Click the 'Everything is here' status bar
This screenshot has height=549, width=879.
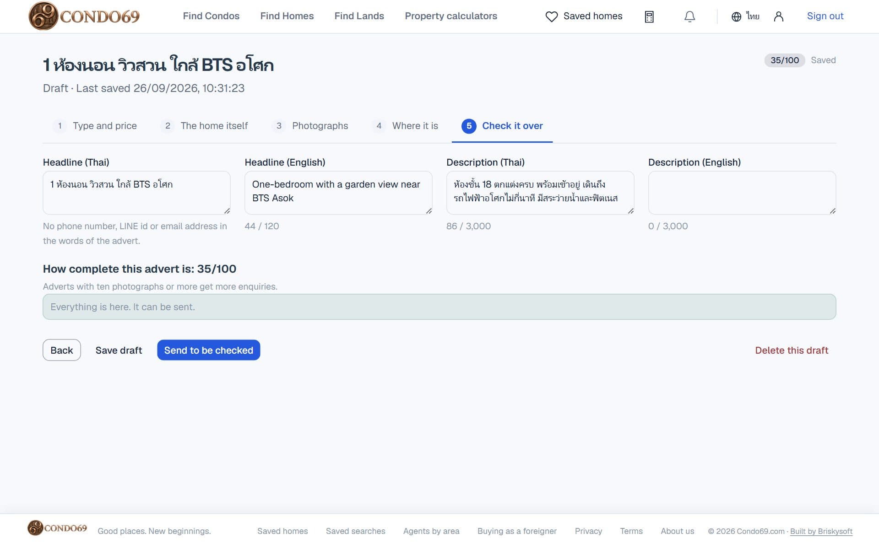click(439, 307)
